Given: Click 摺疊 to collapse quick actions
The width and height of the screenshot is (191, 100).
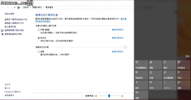Looking at the screenshot, I should (187, 56).
